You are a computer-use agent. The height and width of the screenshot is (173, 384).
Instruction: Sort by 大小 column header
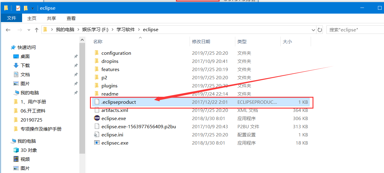[x=287, y=41]
